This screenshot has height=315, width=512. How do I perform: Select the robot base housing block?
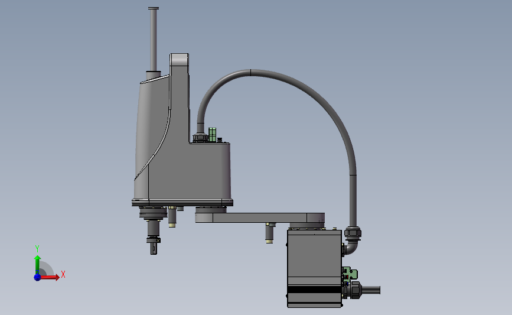pyautogui.click(x=314, y=268)
